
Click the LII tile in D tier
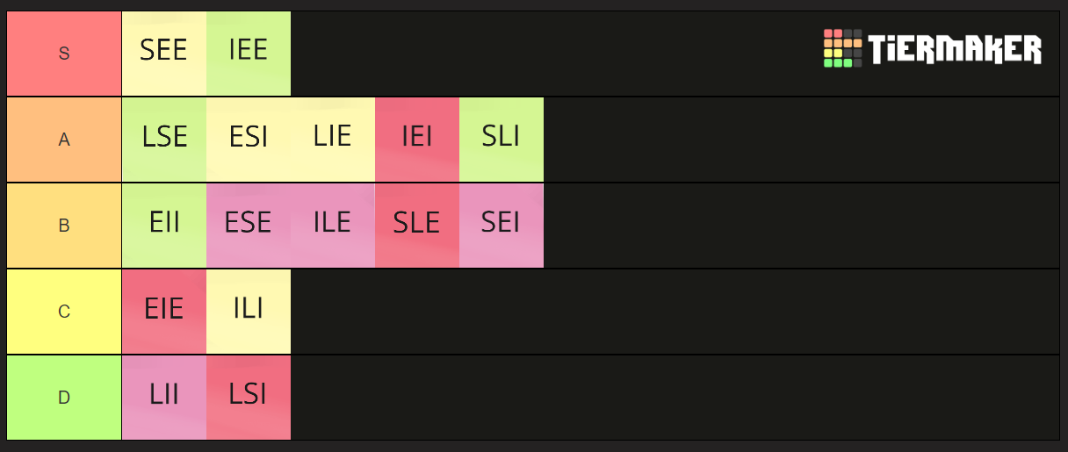pos(164,398)
